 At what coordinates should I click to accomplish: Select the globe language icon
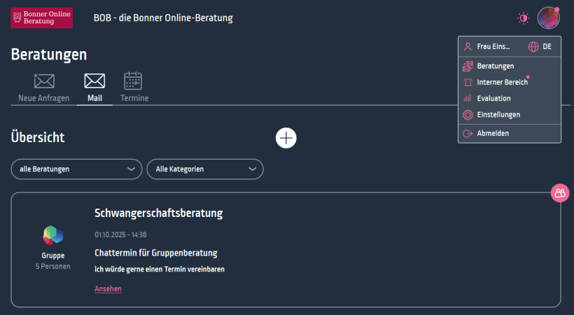533,47
